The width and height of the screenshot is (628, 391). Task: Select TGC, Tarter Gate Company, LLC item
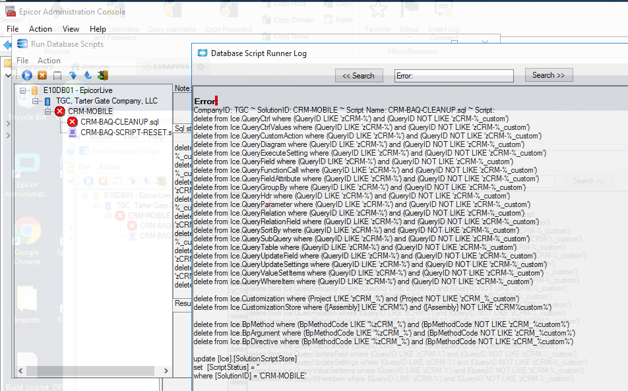[107, 101]
